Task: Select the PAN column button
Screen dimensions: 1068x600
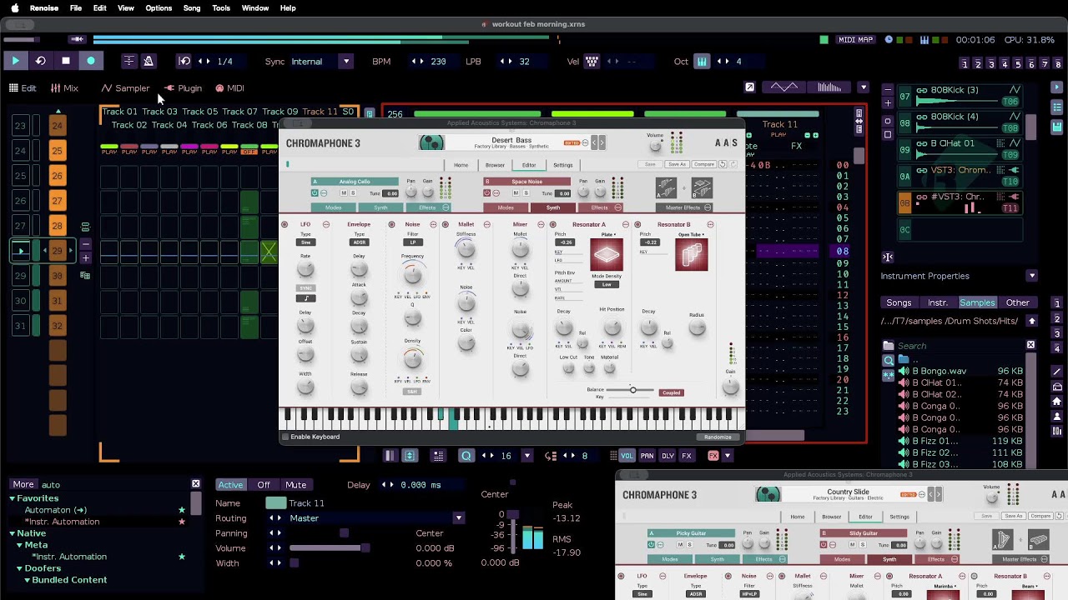Action: point(647,456)
